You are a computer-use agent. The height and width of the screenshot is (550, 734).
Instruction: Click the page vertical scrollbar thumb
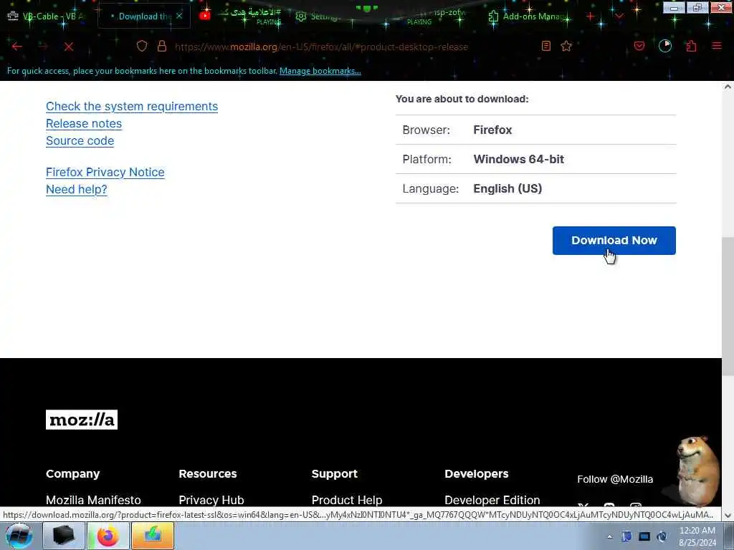point(728,307)
